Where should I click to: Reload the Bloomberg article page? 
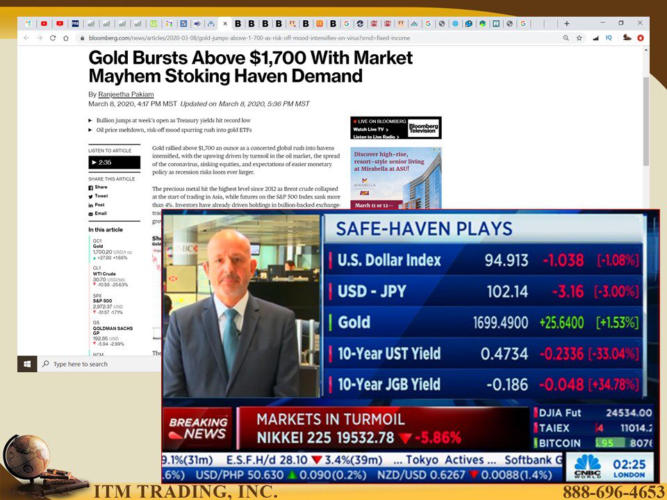click(x=53, y=37)
